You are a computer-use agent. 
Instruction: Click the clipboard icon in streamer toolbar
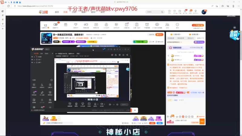tap(137, 25)
